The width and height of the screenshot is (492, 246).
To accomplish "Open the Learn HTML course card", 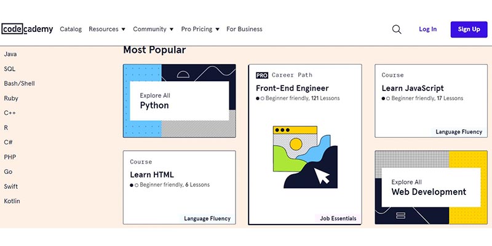I will [x=179, y=188].
